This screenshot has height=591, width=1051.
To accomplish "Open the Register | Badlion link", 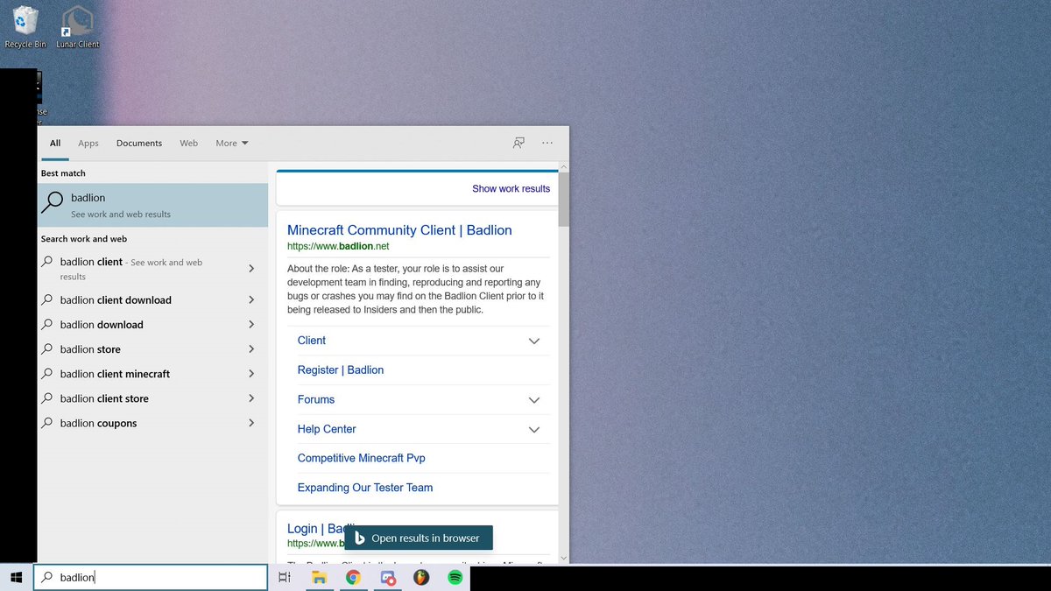I will coord(341,370).
